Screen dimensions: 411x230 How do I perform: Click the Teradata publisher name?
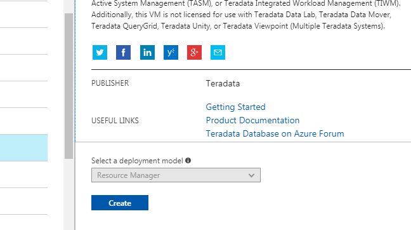223,83
